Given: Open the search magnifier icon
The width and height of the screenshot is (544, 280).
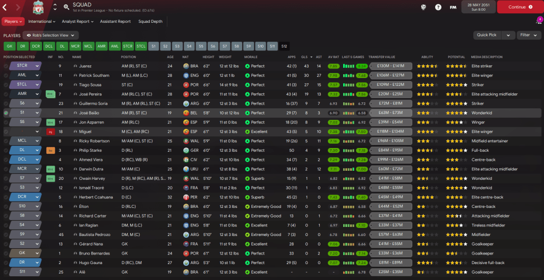Looking at the screenshot, I should coord(66,7).
